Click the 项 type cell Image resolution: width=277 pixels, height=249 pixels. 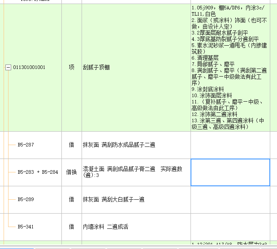point(72,68)
